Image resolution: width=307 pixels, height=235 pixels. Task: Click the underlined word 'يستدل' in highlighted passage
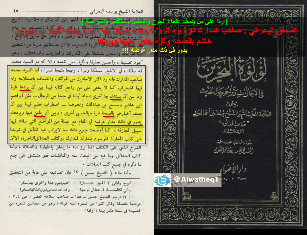click(116, 96)
